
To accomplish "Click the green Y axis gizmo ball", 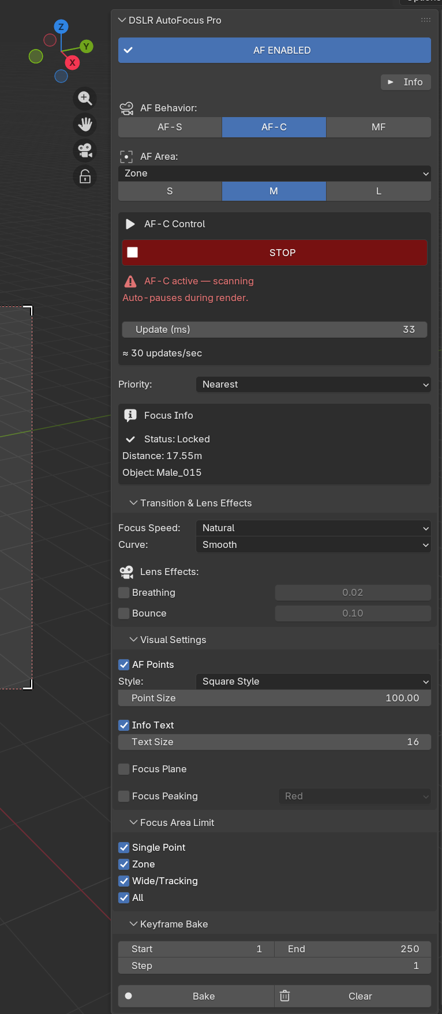I will [86, 46].
